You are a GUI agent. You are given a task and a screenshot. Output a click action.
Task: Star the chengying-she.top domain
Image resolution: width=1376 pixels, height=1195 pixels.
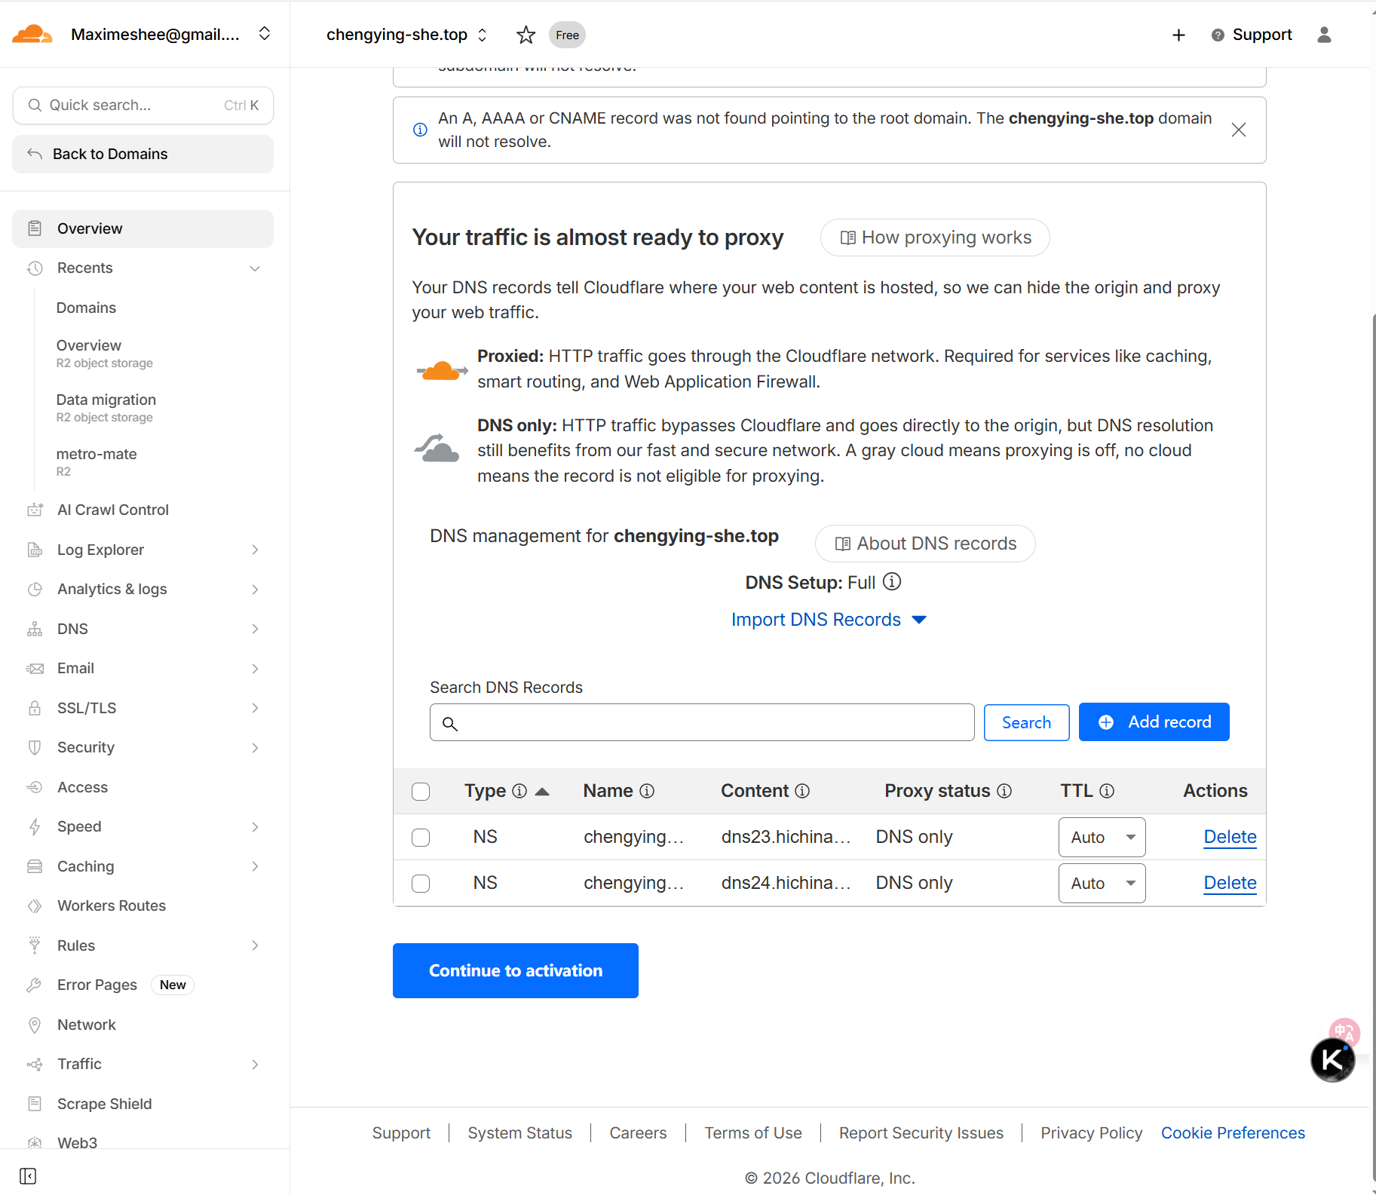[526, 35]
